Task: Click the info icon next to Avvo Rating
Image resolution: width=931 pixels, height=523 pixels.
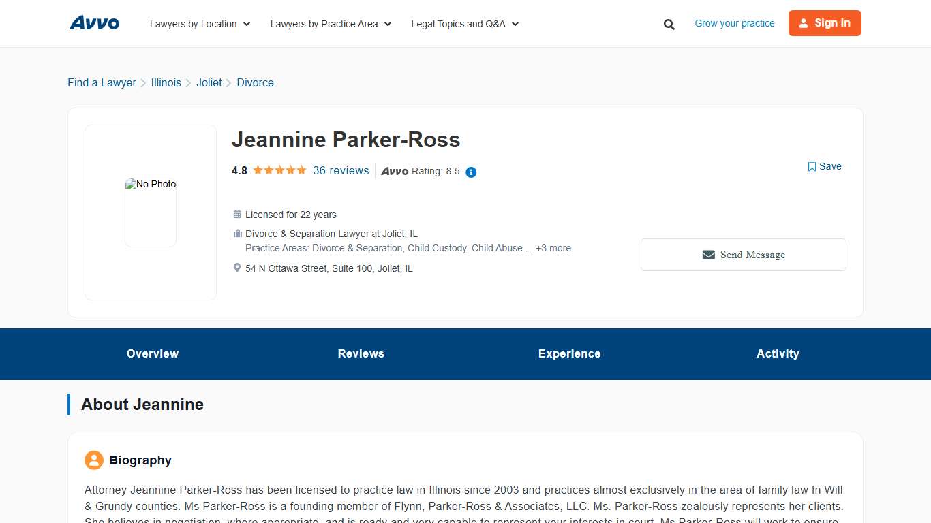Action: click(471, 172)
